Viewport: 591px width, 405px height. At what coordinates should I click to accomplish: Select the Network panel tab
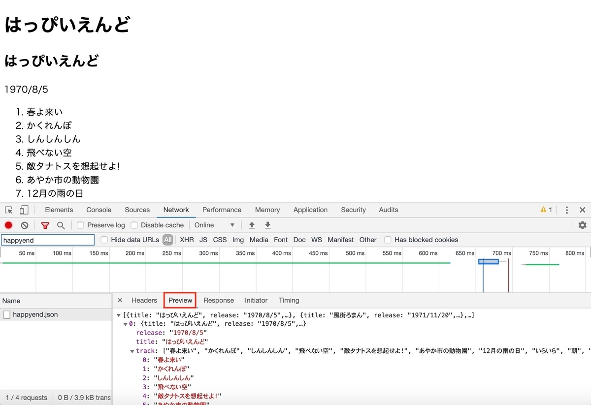176,210
